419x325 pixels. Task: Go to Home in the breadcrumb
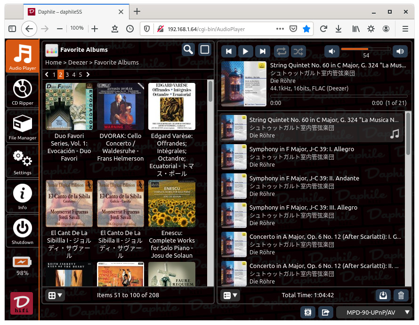coord(54,63)
